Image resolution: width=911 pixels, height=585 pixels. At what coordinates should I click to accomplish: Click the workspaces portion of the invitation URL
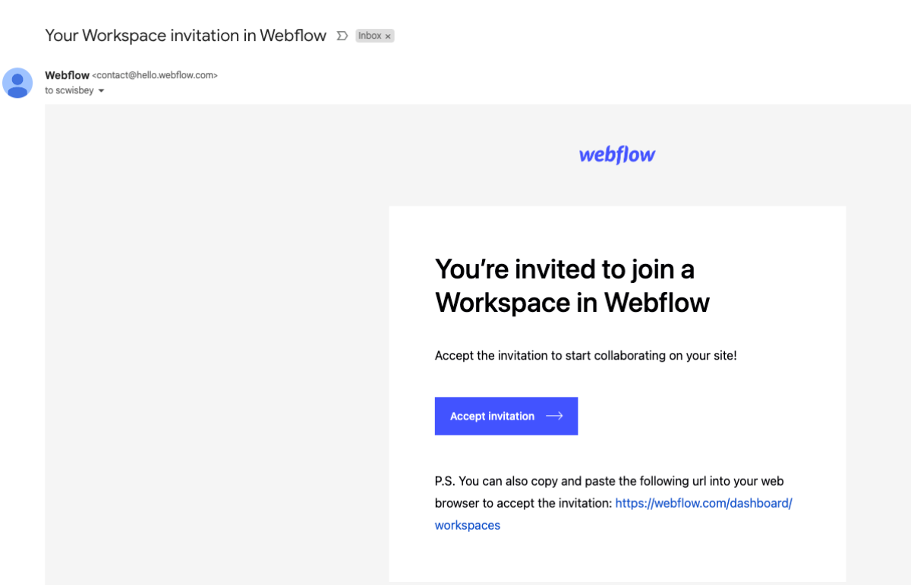467,525
